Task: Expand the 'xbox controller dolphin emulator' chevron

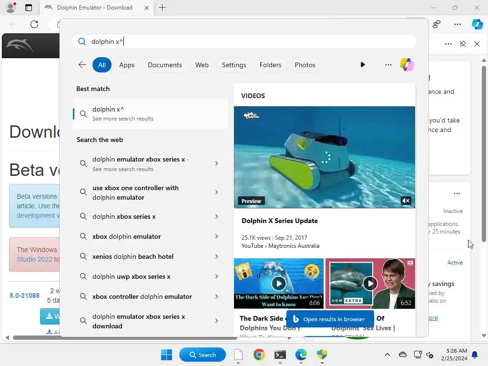Action: 217,296
